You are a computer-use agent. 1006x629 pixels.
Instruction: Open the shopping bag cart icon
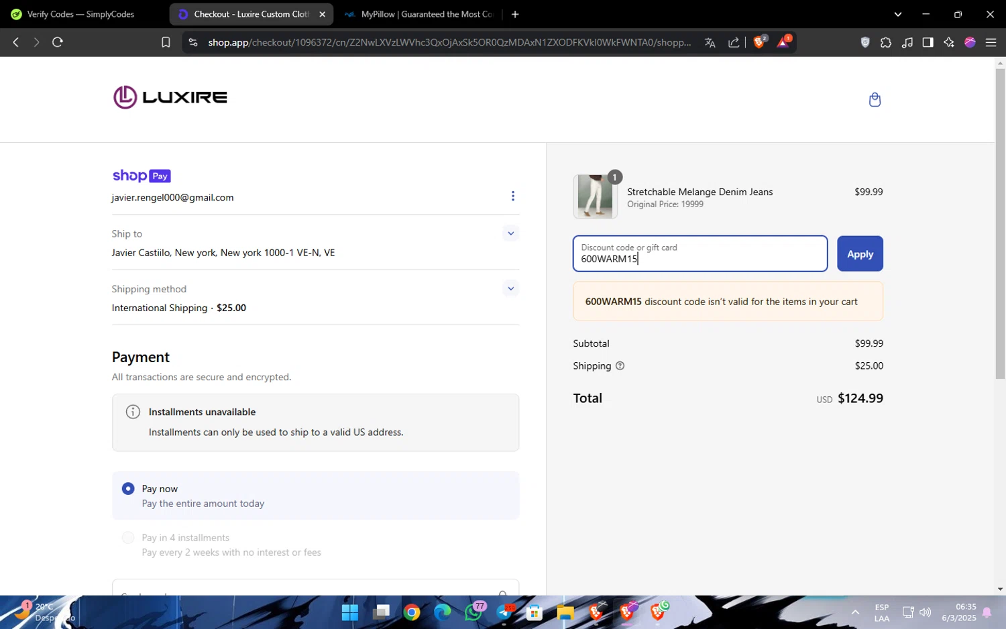tap(875, 100)
